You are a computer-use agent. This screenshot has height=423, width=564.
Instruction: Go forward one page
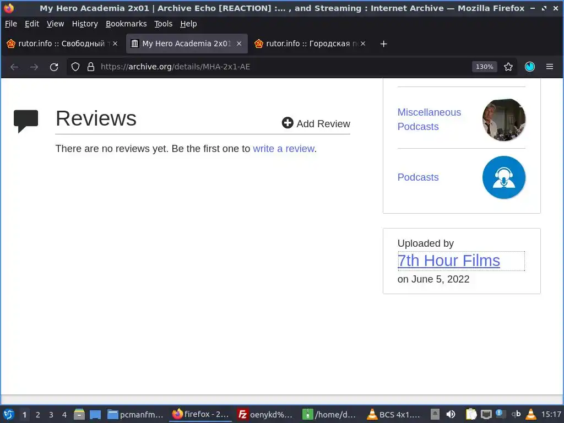(x=34, y=67)
